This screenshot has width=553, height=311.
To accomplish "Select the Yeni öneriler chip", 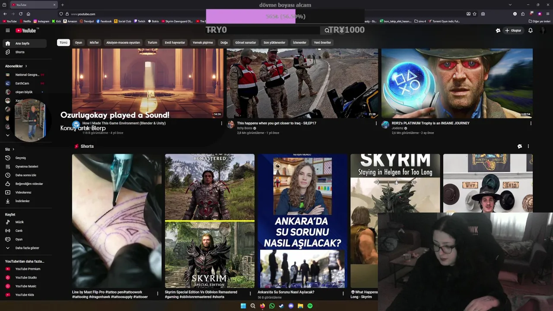I will coord(322,42).
